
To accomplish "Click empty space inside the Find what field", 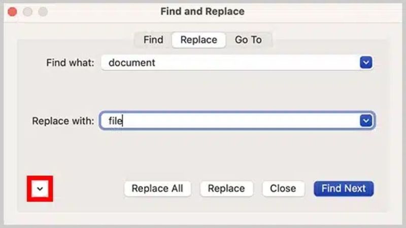I will click(x=254, y=63).
